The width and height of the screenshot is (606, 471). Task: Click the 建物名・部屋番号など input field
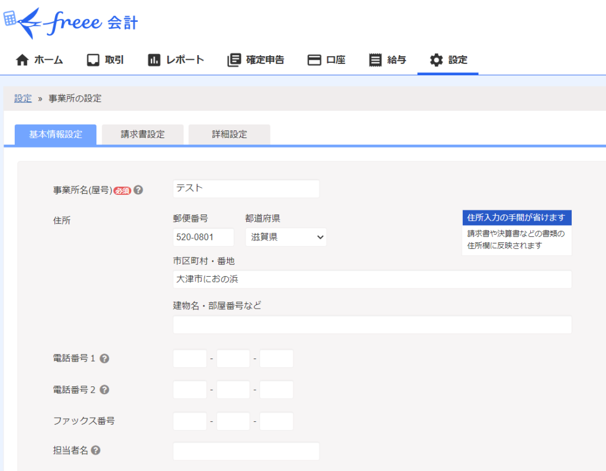[x=372, y=325]
